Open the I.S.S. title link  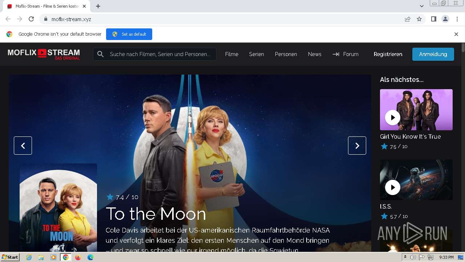click(x=386, y=206)
